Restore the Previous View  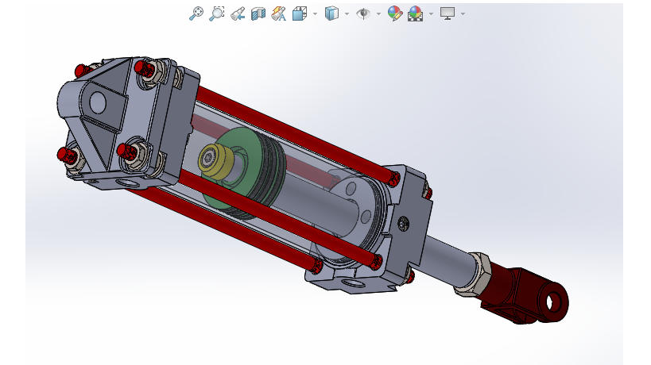pos(238,13)
